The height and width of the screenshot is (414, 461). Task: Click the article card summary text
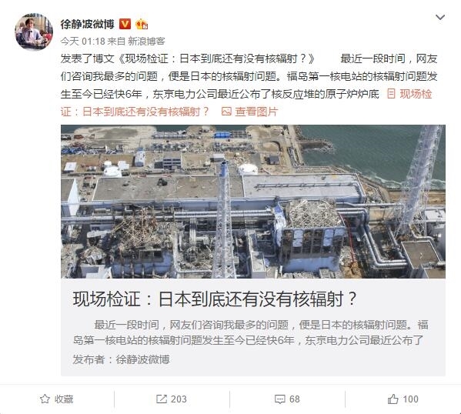(x=250, y=332)
